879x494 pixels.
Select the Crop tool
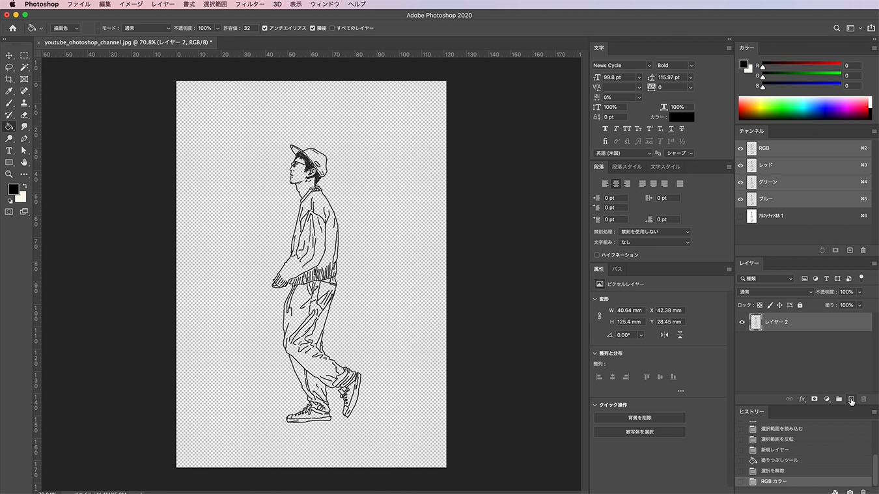[x=9, y=79]
